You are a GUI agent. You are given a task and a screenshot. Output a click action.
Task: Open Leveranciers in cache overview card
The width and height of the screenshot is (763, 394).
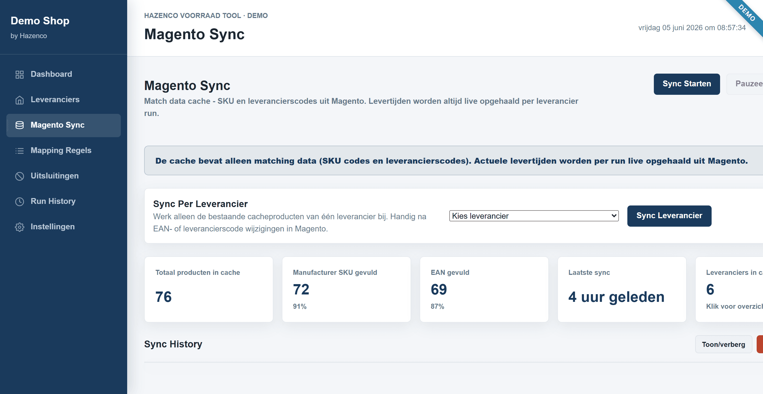point(729,289)
